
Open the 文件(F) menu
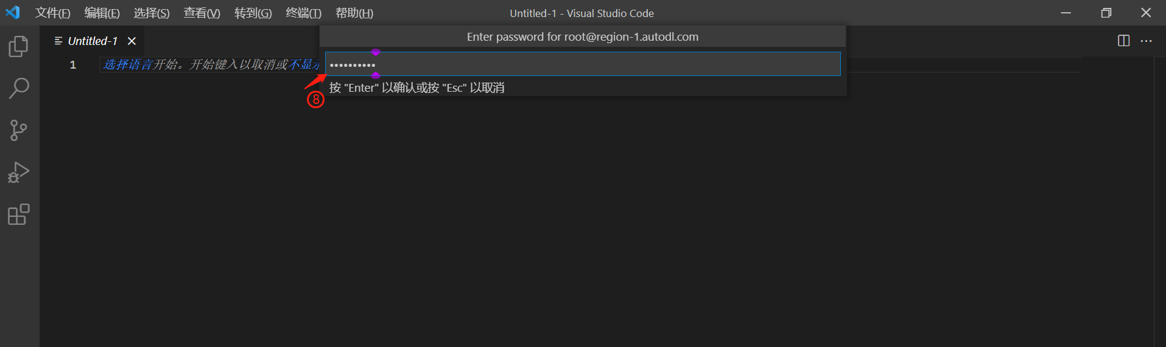pos(53,13)
